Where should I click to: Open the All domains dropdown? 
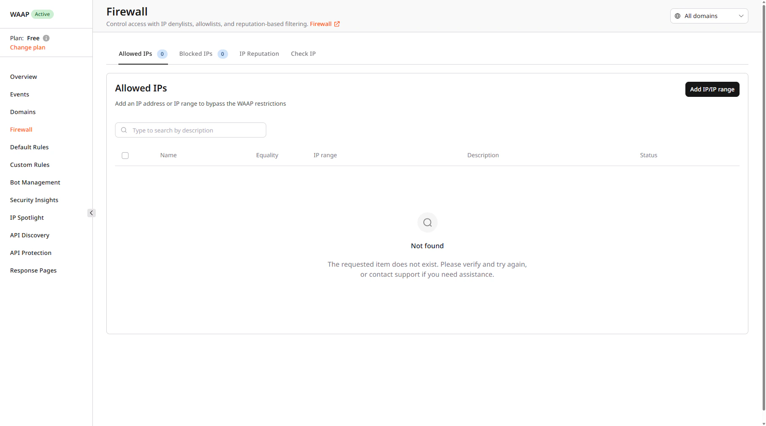click(x=708, y=16)
